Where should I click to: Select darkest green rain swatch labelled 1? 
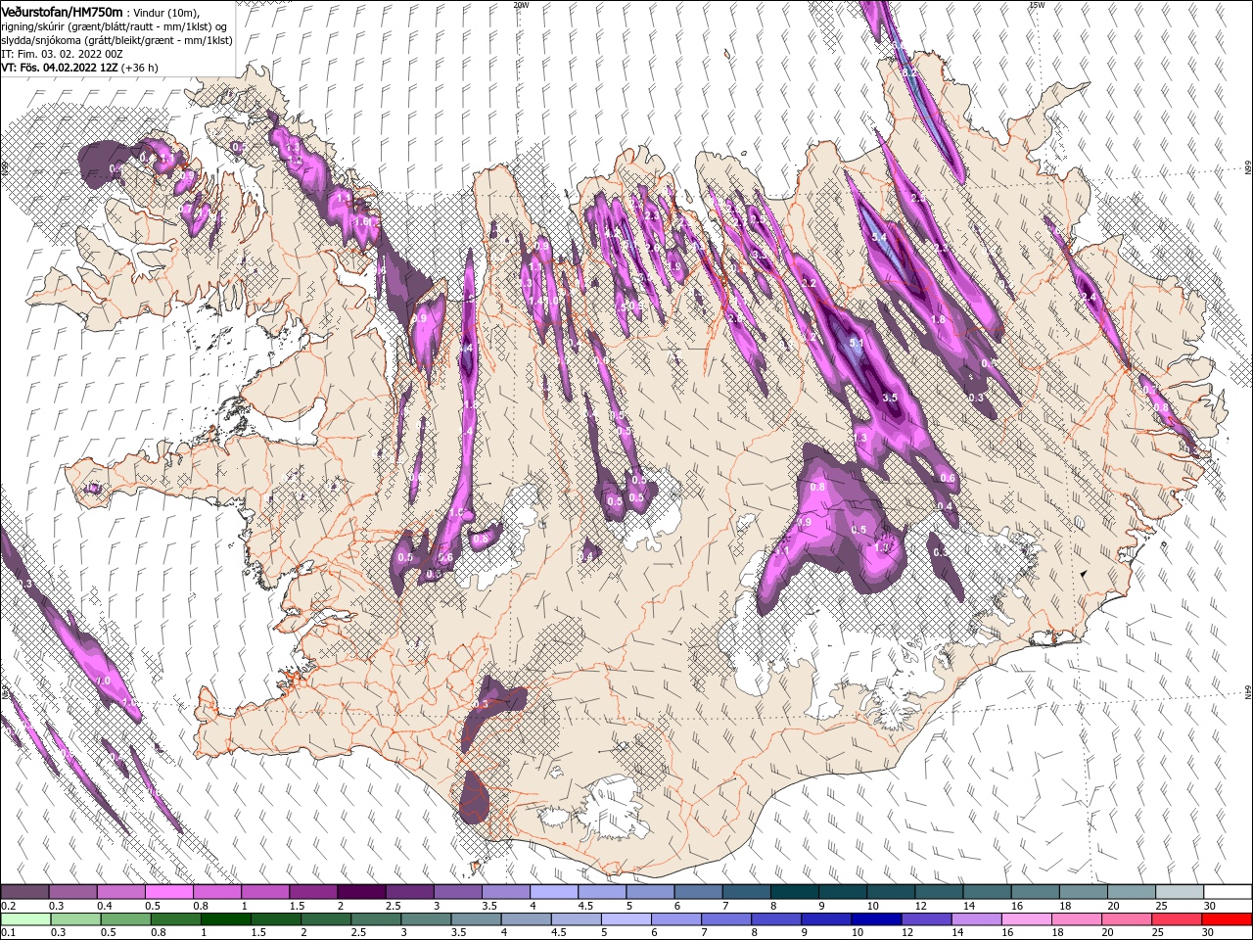(x=225, y=919)
